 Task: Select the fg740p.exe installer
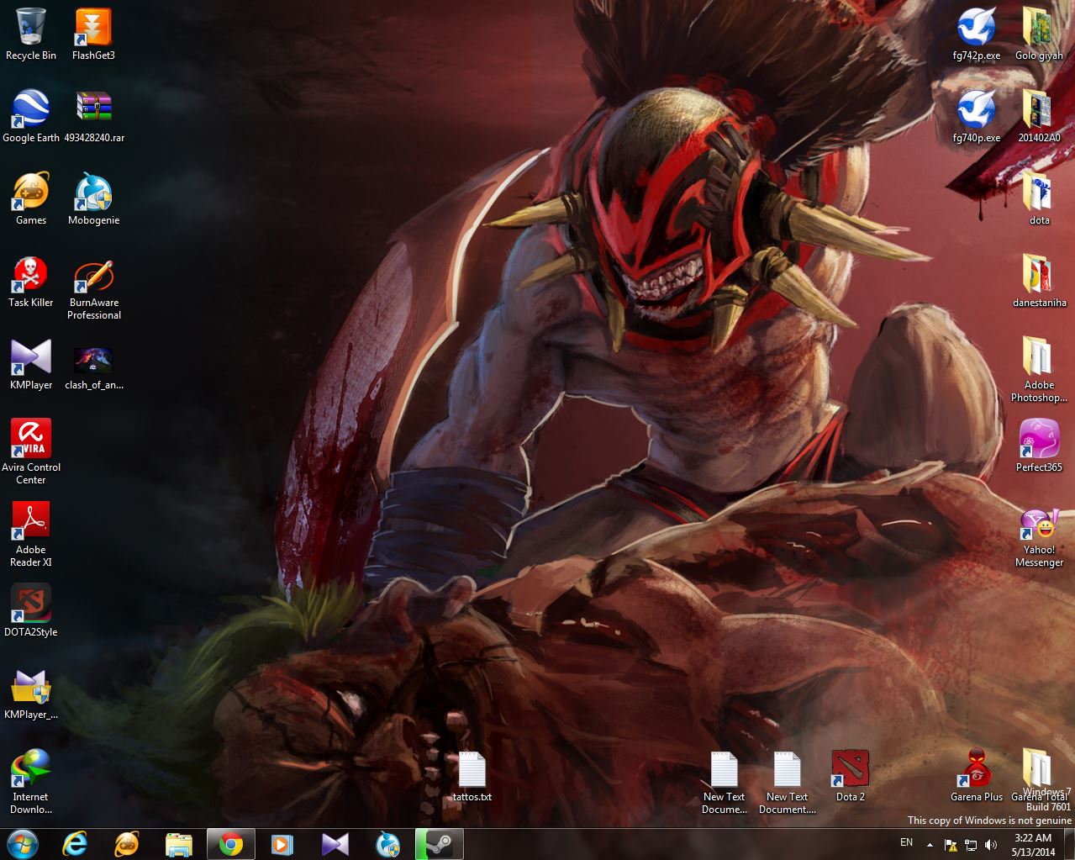[x=976, y=117]
